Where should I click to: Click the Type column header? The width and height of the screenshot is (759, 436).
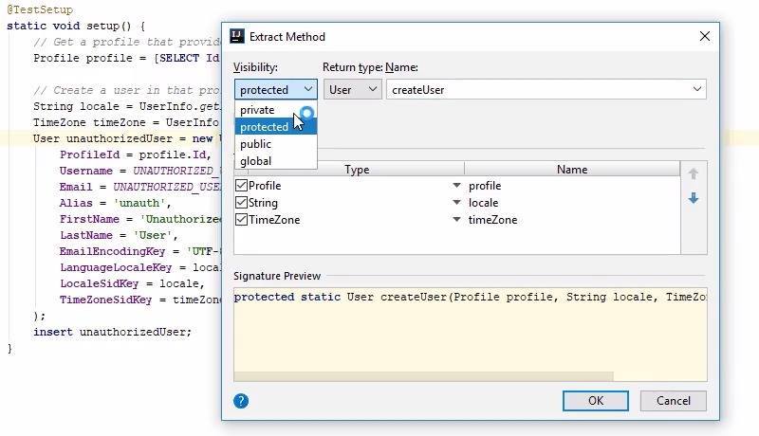point(357,169)
